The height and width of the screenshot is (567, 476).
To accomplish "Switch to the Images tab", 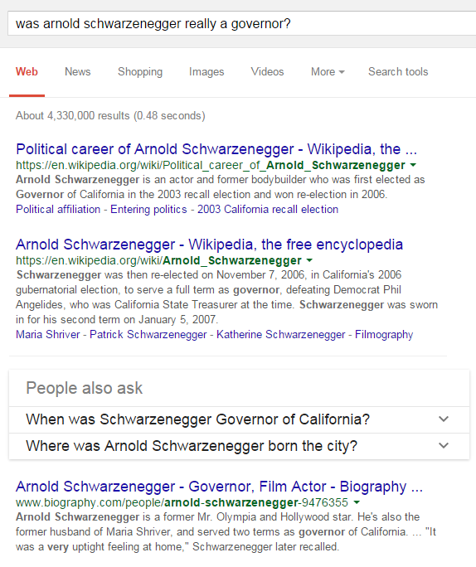I will pos(206,71).
